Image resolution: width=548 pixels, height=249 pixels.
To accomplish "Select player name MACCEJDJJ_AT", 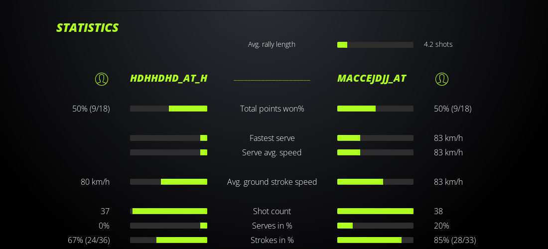I will [x=372, y=79].
